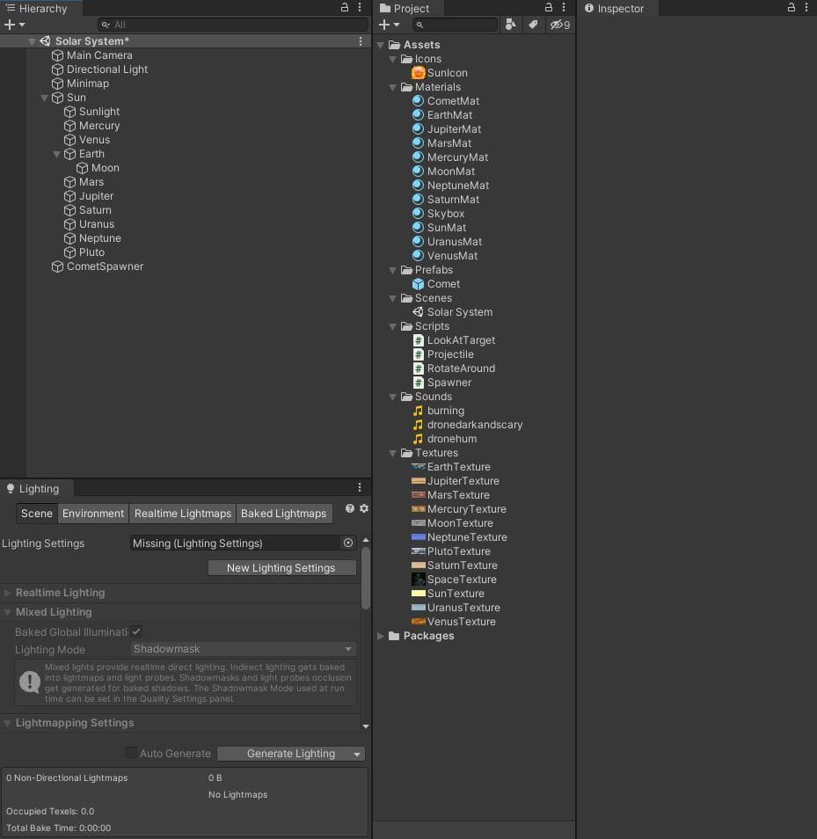This screenshot has height=839, width=817.
Task: Toggle the Baked Global Illumination checkbox
Action: coord(136,631)
